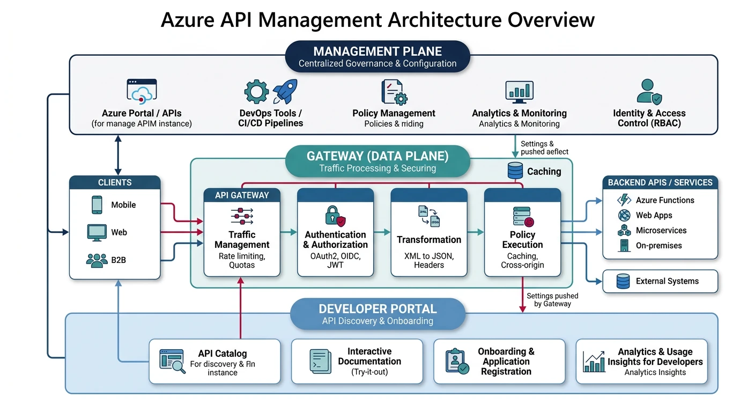The image size is (755, 412).
Task: Select the Identity & Access Control person icon
Action: [x=648, y=90]
